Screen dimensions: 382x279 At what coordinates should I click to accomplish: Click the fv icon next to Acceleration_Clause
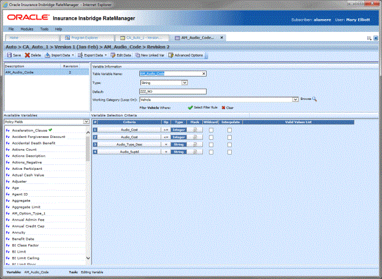tap(7, 131)
